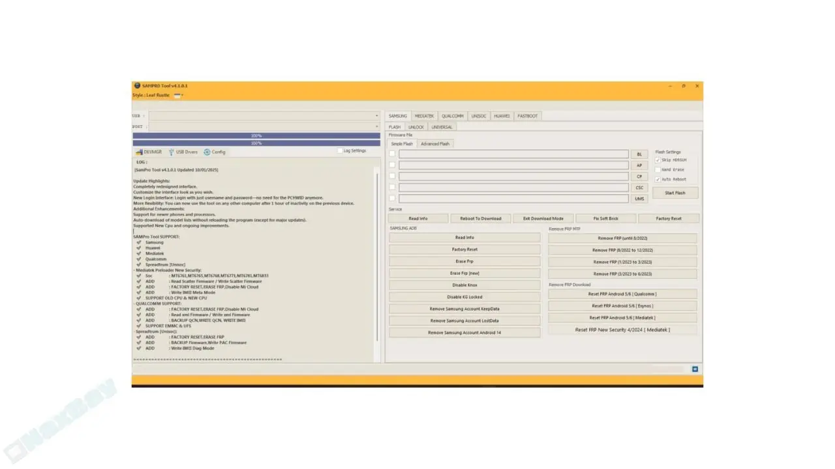Enable the Log Settings checkbox
The width and height of the screenshot is (835, 469).
[x=340, y=150]
